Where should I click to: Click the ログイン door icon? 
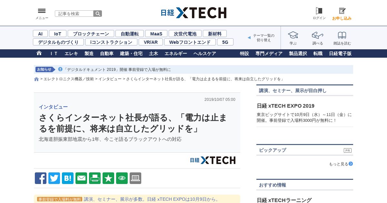[x=319, y=11]
